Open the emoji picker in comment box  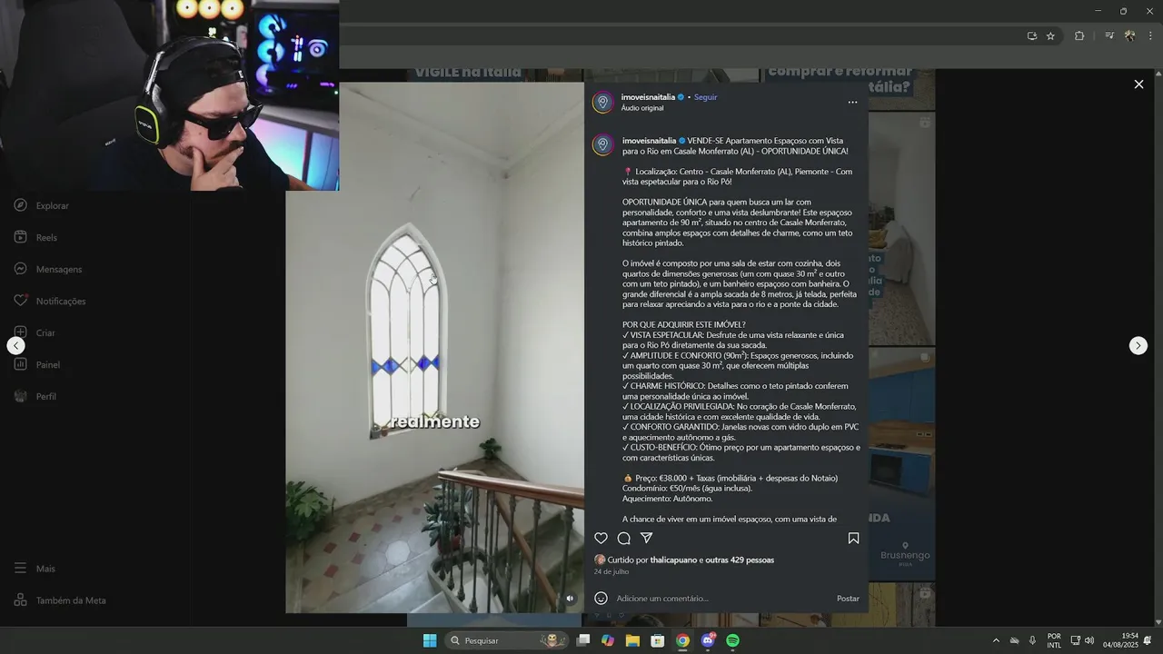click(601, 598)
